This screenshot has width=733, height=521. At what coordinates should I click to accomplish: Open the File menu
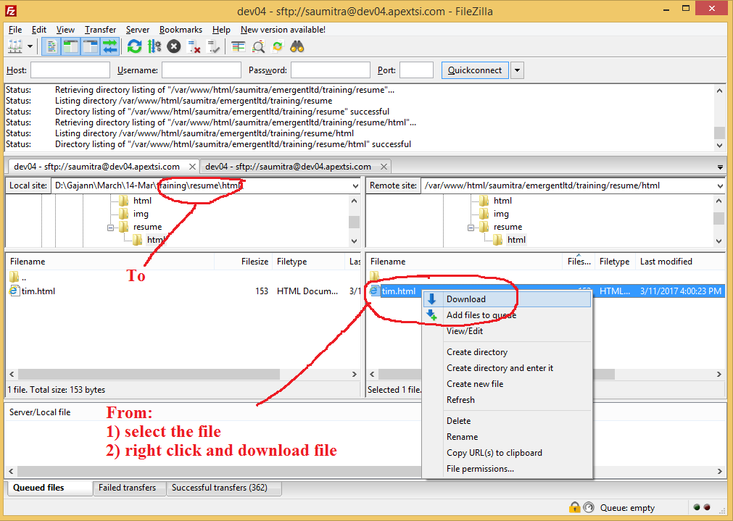[15, 30]
